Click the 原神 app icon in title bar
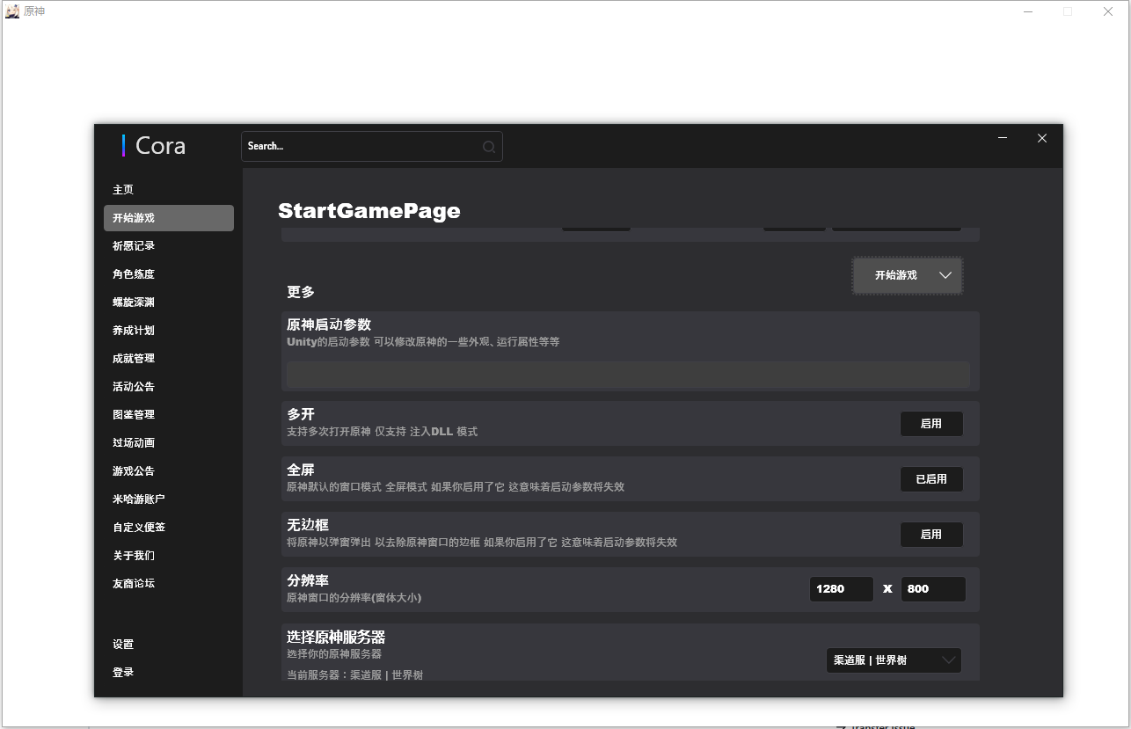The image size is (1131, 729). 12,11
